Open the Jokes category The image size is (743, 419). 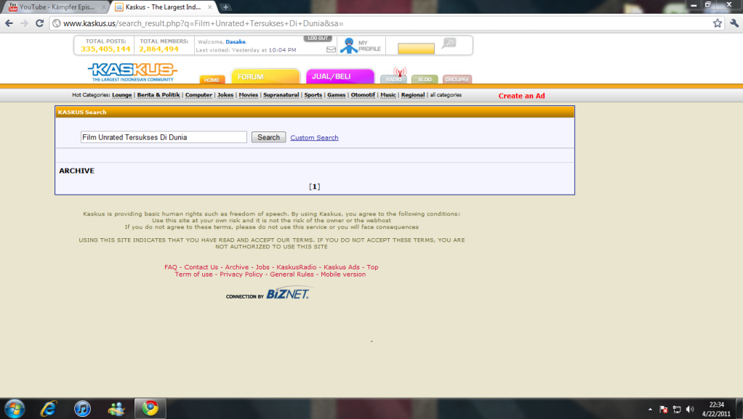(225, 94)
